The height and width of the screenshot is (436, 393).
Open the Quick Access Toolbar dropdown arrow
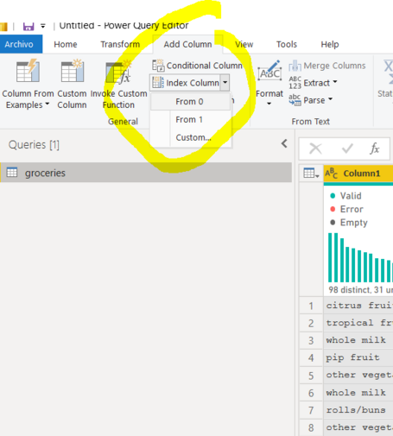(43, 26)
